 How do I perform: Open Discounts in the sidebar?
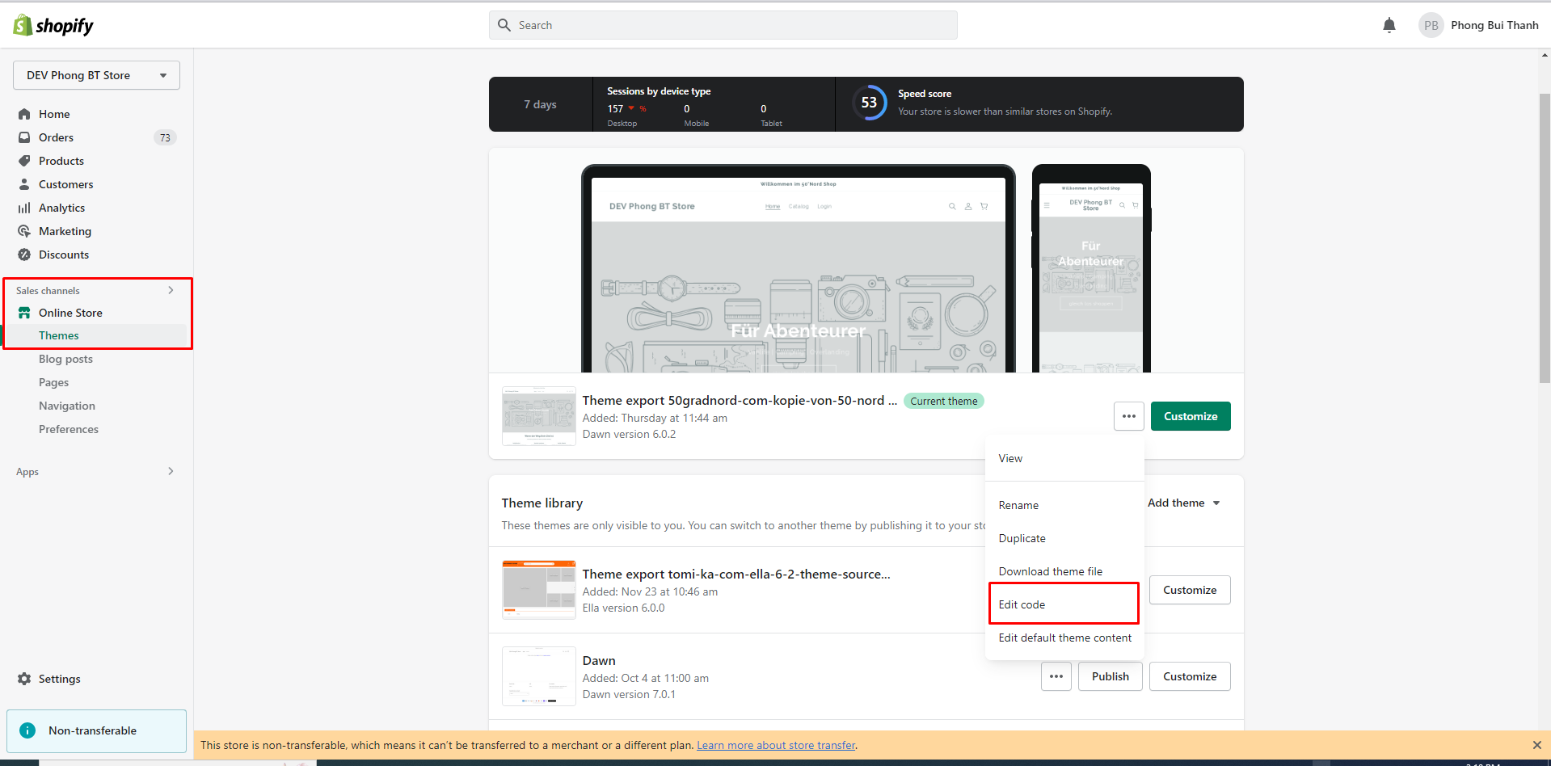coord(64,255)
